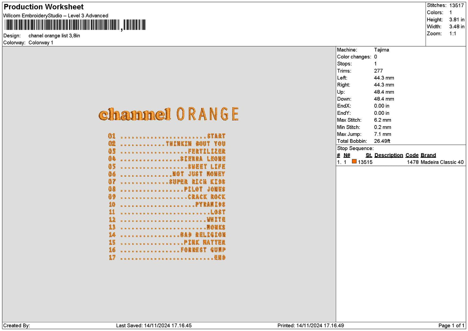Click the 'Page 1 of 1' footer
The image size is (468, 331).
pos(451,325)
